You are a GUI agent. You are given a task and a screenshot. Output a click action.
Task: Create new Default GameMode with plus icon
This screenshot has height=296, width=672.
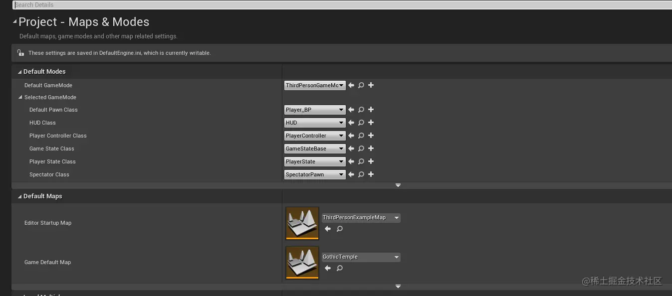pos(371,85)
